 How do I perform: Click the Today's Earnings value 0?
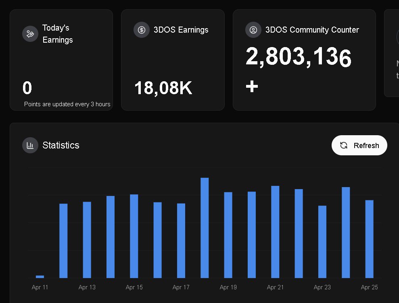tap(27, 88)
